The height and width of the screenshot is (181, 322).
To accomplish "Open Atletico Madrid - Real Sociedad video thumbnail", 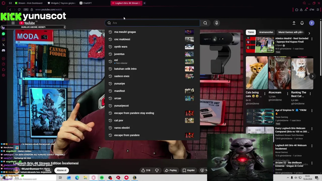I will coord(260,45).
